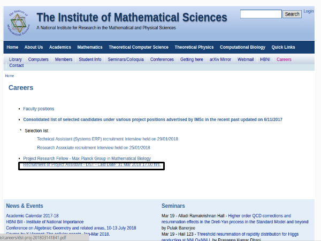
Task: Open arXiv Mirror link
Action: click(x=220, y=59)
